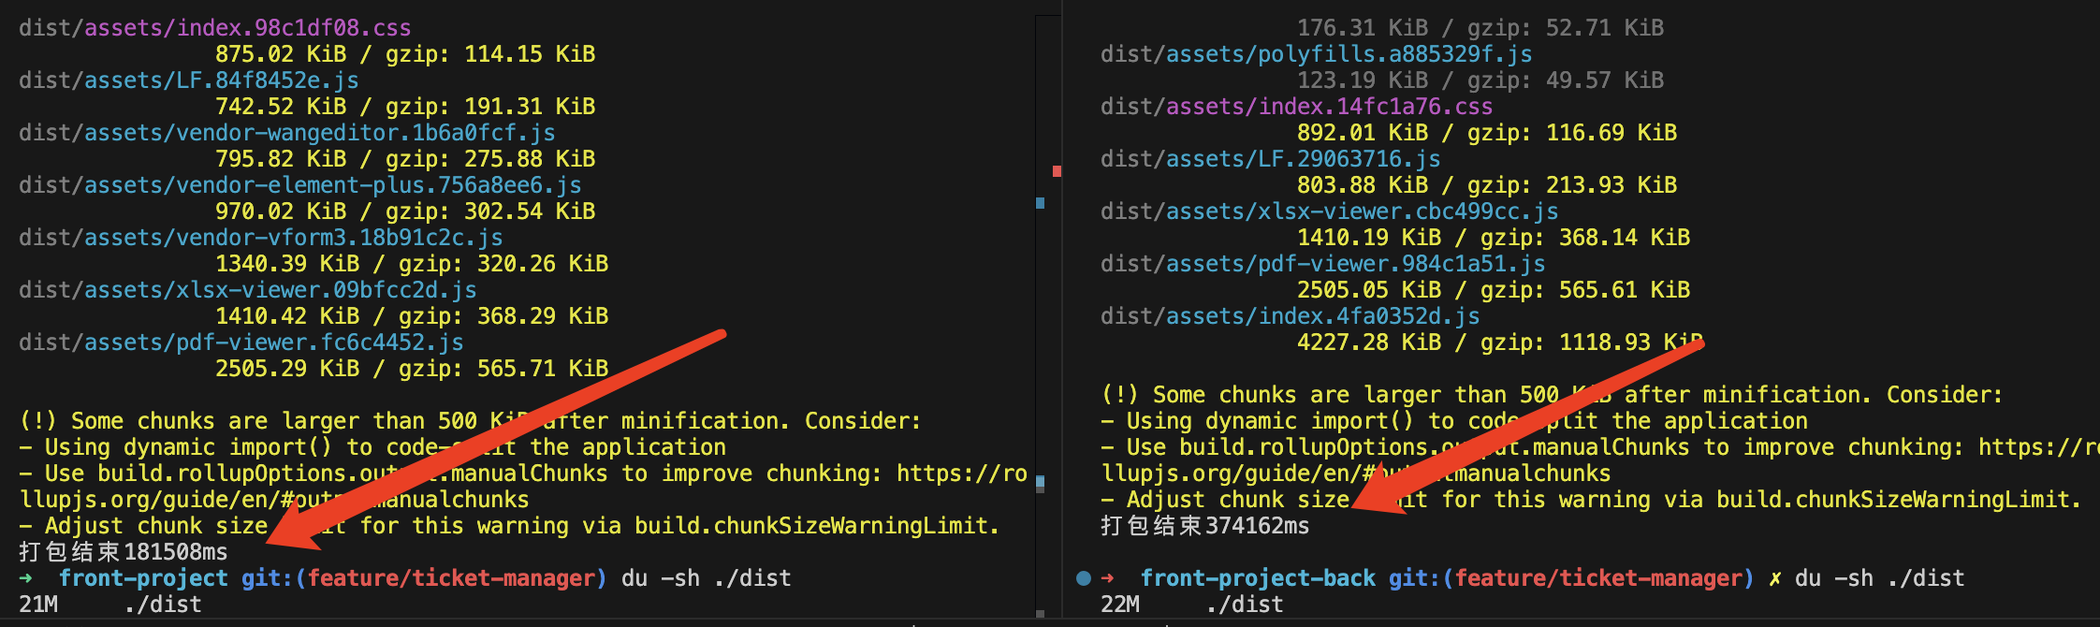Open the index.4fa0352d.js file path

[1290, 316]
